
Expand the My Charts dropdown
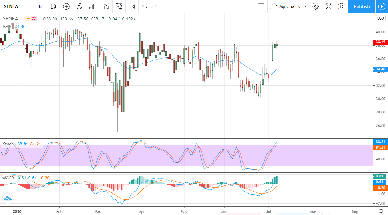[289, 6]
